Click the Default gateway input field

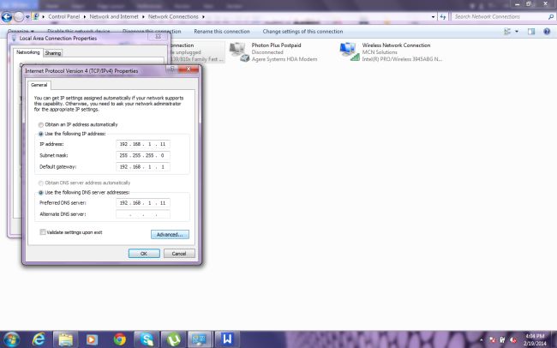(143, 166)
